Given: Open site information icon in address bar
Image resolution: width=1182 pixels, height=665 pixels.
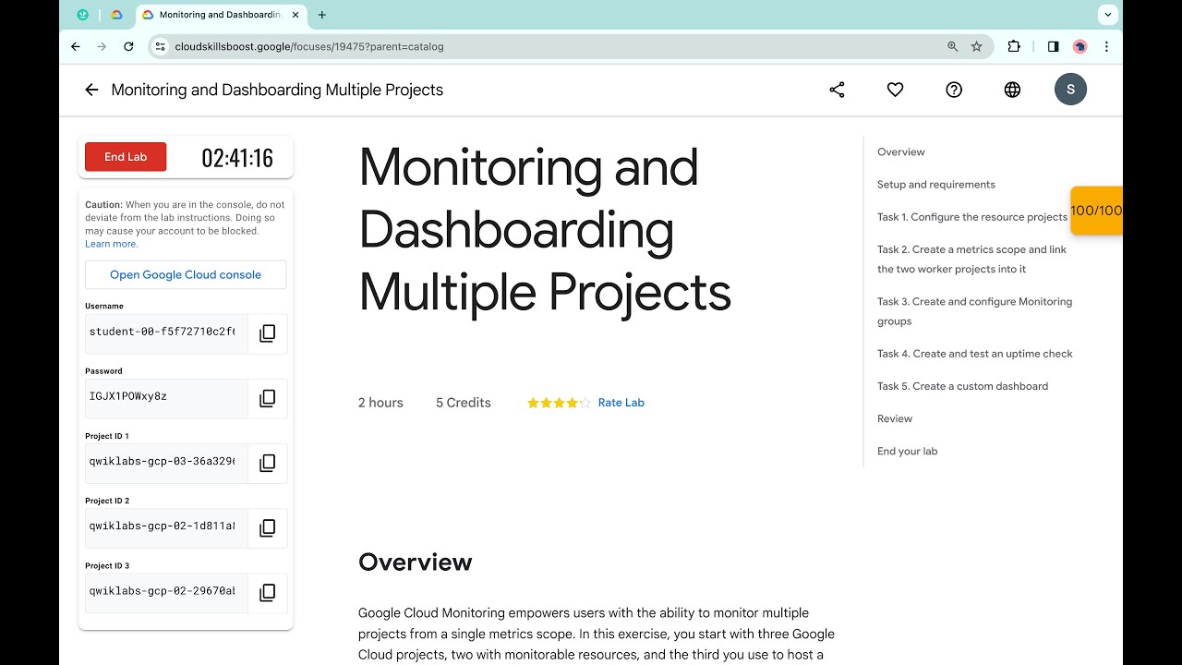Looking at the screenshot, I should [160, 46].
